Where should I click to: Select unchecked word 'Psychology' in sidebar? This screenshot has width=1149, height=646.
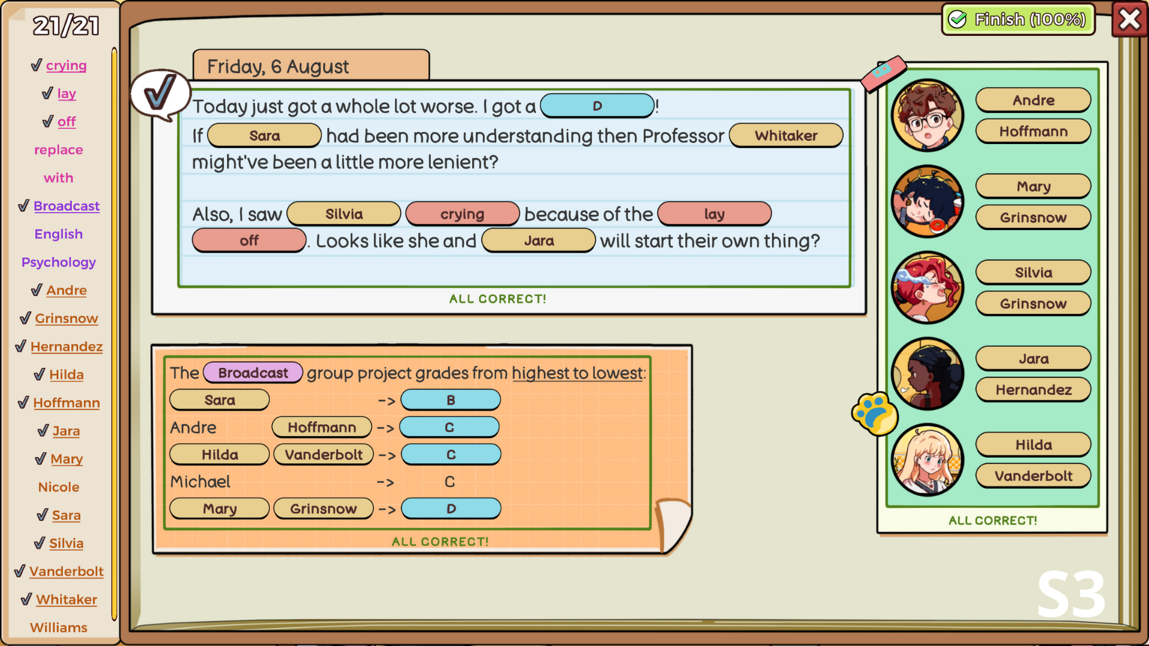[59, 262]
